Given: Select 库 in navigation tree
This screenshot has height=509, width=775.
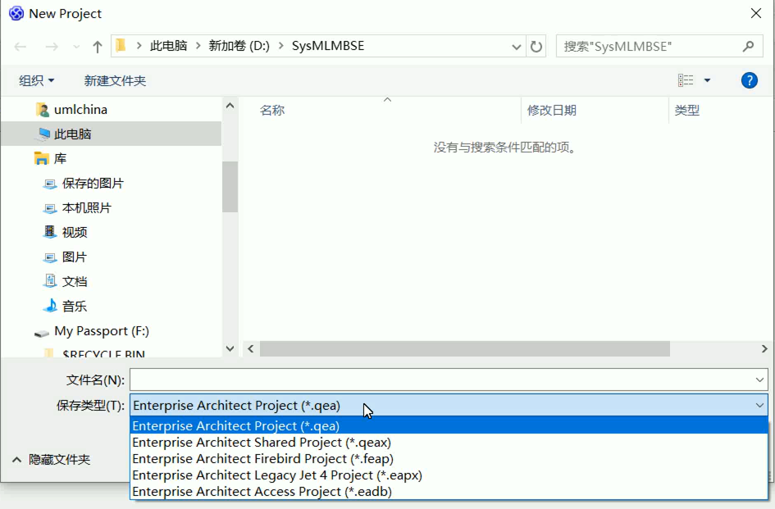Looking at the screenshot, I should (61, 158).
